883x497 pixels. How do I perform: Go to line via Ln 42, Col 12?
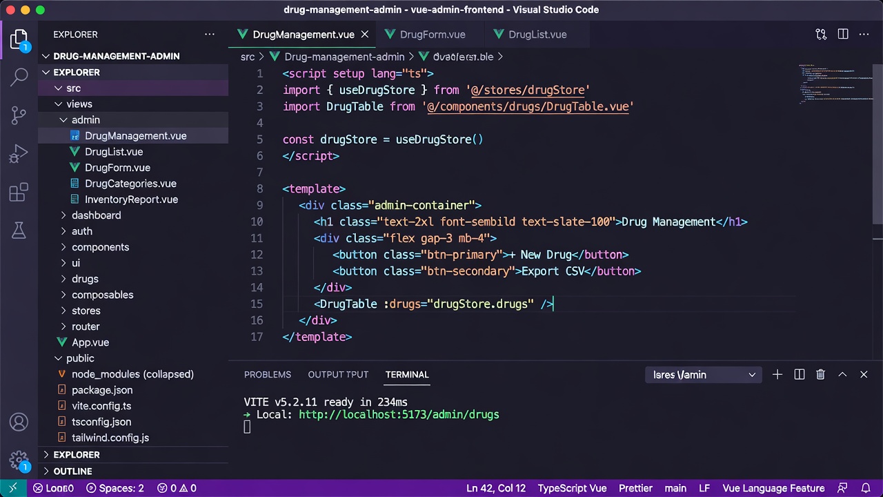click(x=495, y=488)
